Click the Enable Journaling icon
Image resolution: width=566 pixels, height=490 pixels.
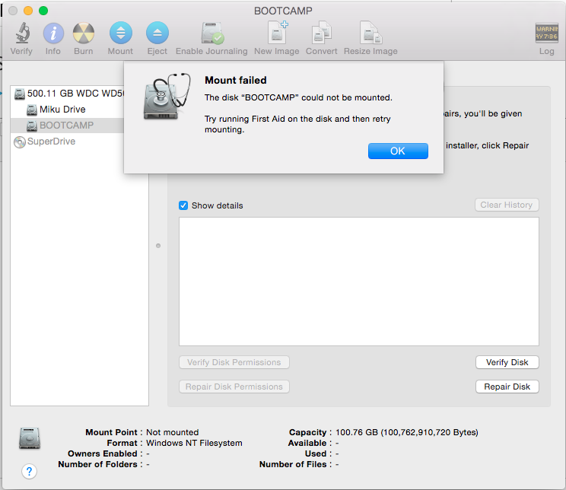click(x=212, y=33)
